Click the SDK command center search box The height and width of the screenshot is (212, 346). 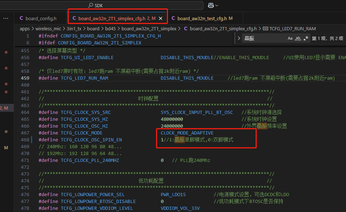tap(101, 5)
